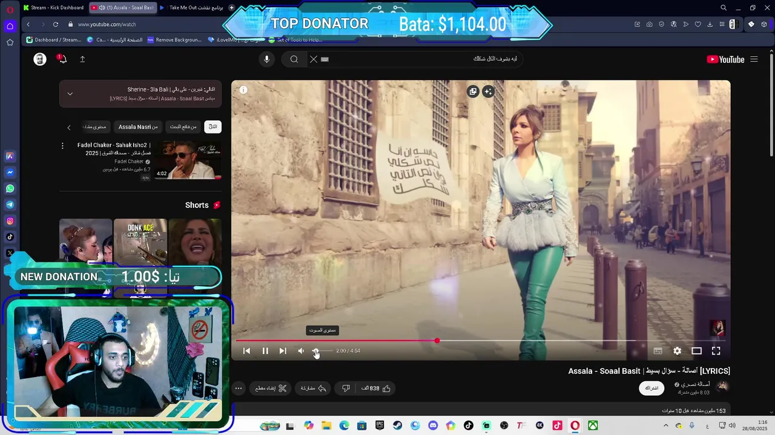The width and height of the screenshot is (775, 435).
Task: Reload the page in Opera
Action: (56, 24)
